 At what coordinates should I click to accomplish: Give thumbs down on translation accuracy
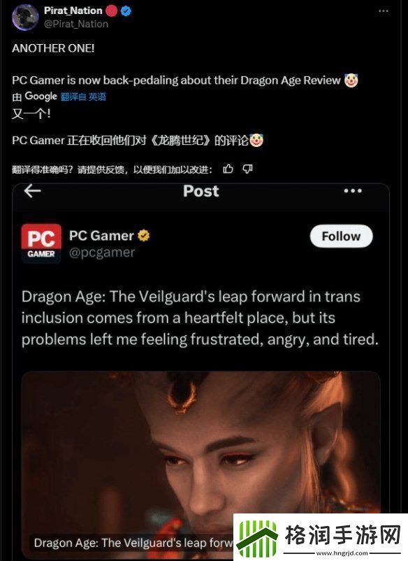click(247, 169)
